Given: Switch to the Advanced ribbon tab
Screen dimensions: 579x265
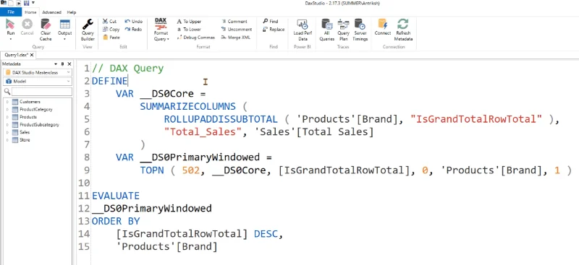Looking at the screenshot, I should click(x=51, y=12).
